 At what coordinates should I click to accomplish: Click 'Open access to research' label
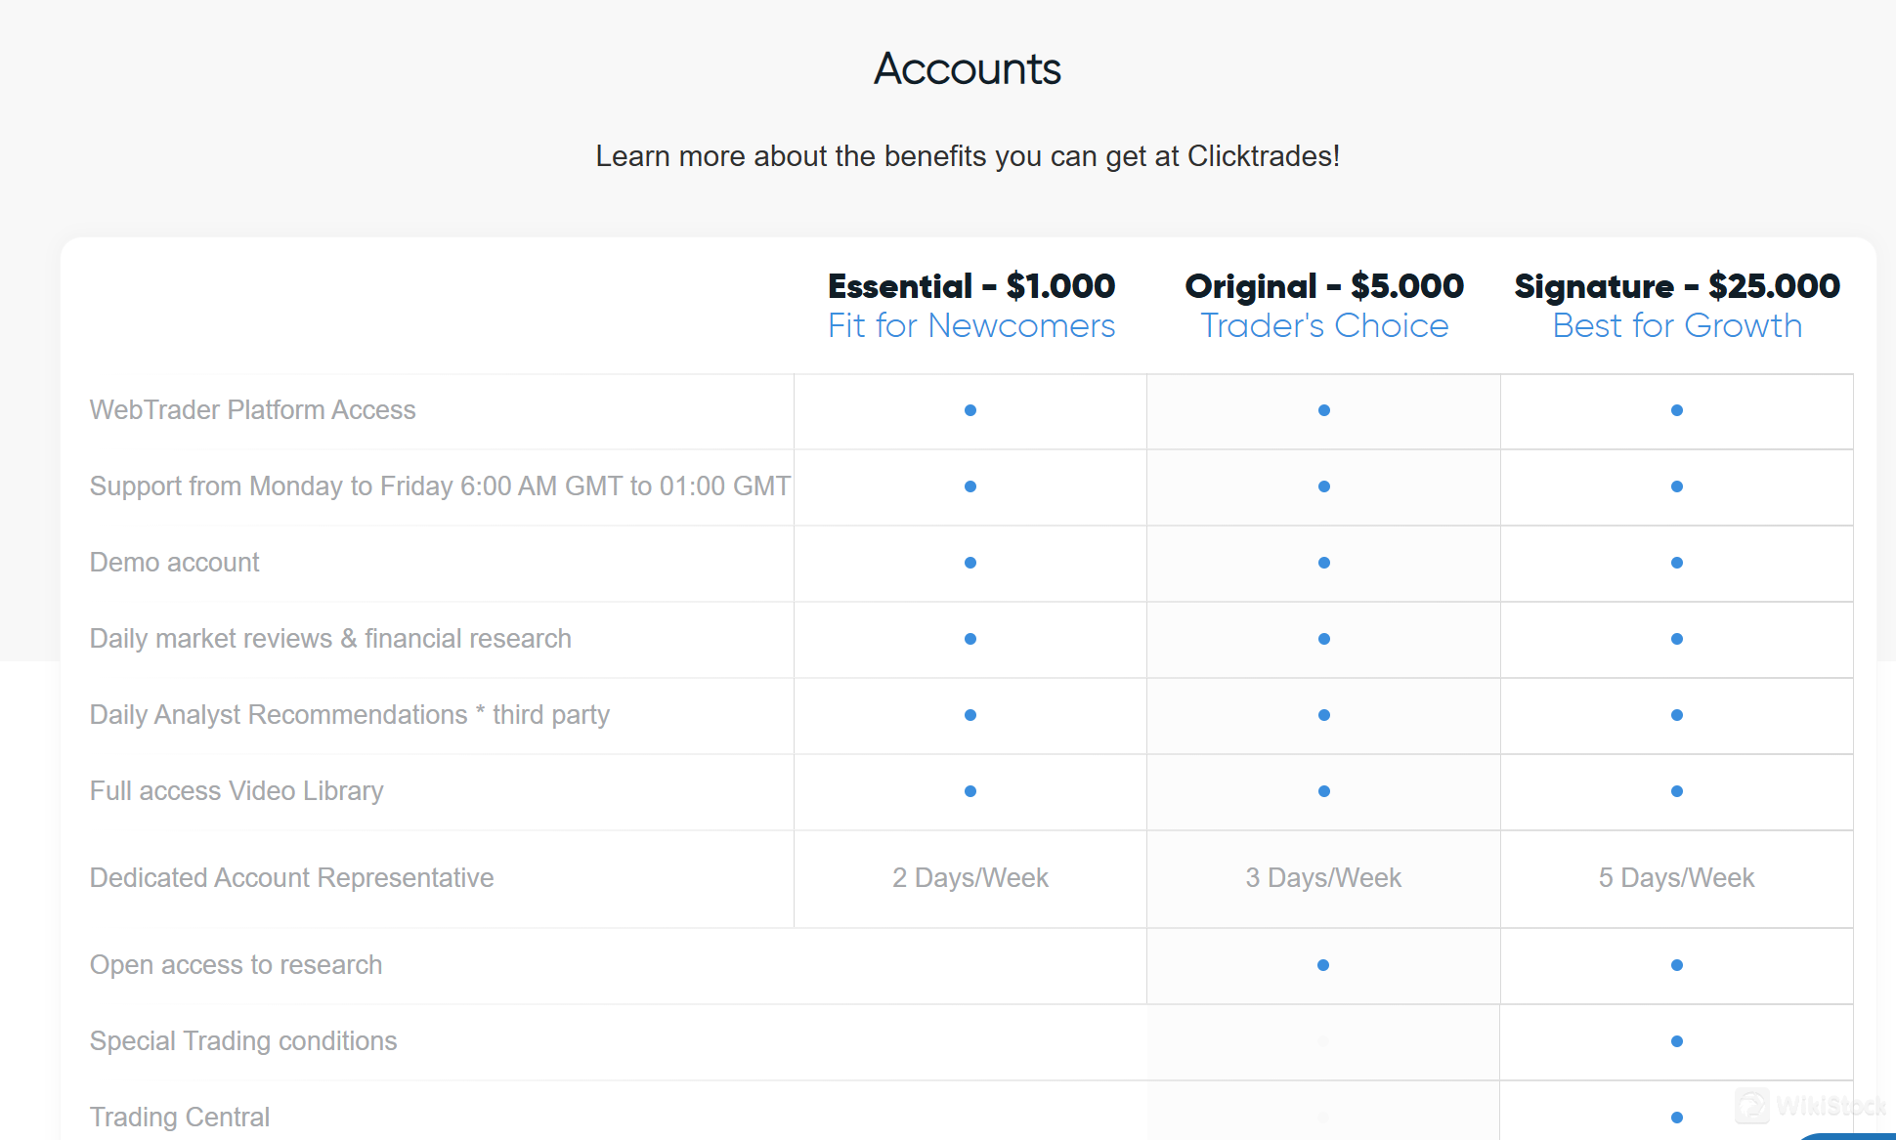[x=236, y=965]
